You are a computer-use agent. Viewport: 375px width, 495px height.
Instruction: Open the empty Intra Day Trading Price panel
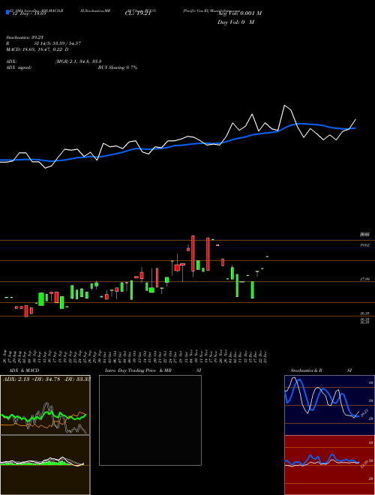[x=150, y=420]
